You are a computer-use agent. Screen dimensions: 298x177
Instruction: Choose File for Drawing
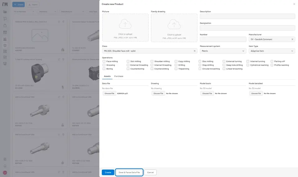[158, 93]
